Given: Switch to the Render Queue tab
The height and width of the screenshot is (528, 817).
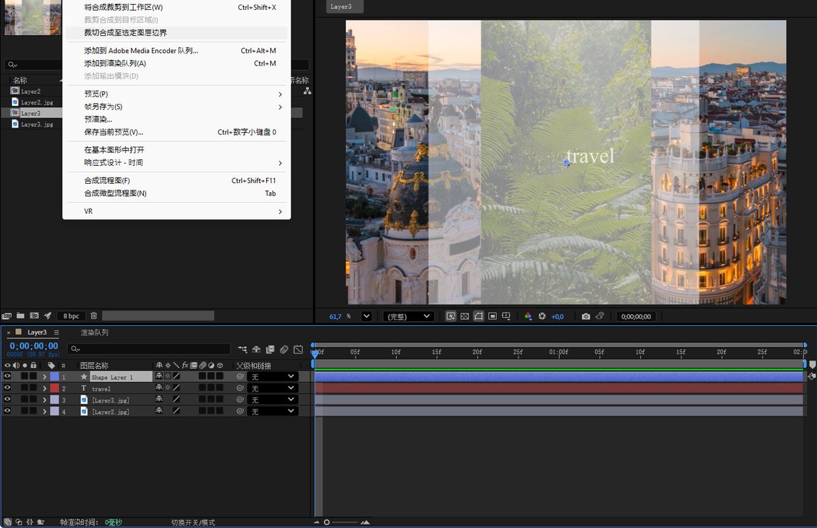Looking at the screenshot, I should [94, 332].
